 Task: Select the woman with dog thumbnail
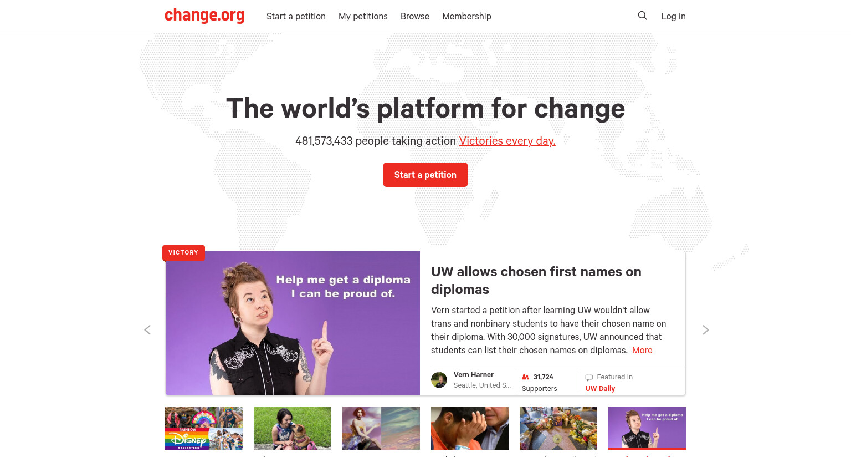coord(293,428)
